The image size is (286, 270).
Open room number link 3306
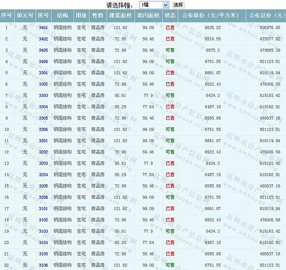[x=44, y=129]
